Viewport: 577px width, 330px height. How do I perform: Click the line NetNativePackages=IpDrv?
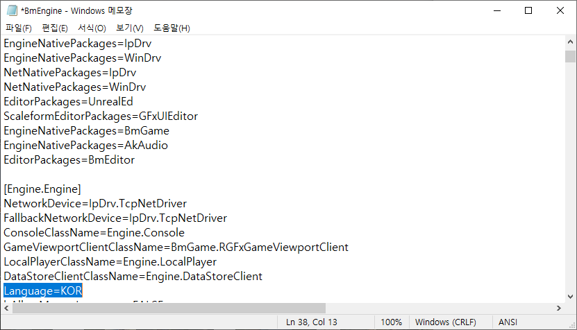(70, 72)
